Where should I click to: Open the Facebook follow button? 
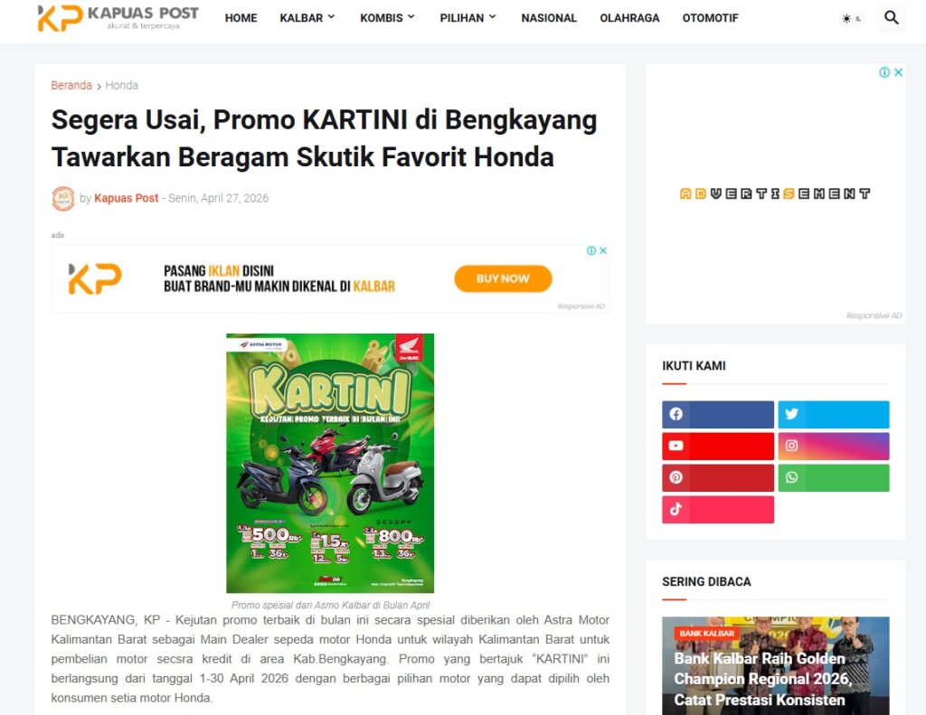tap(717, 415)
